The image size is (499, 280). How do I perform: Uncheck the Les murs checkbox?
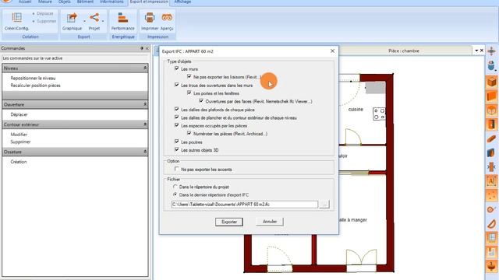(177, 68)
